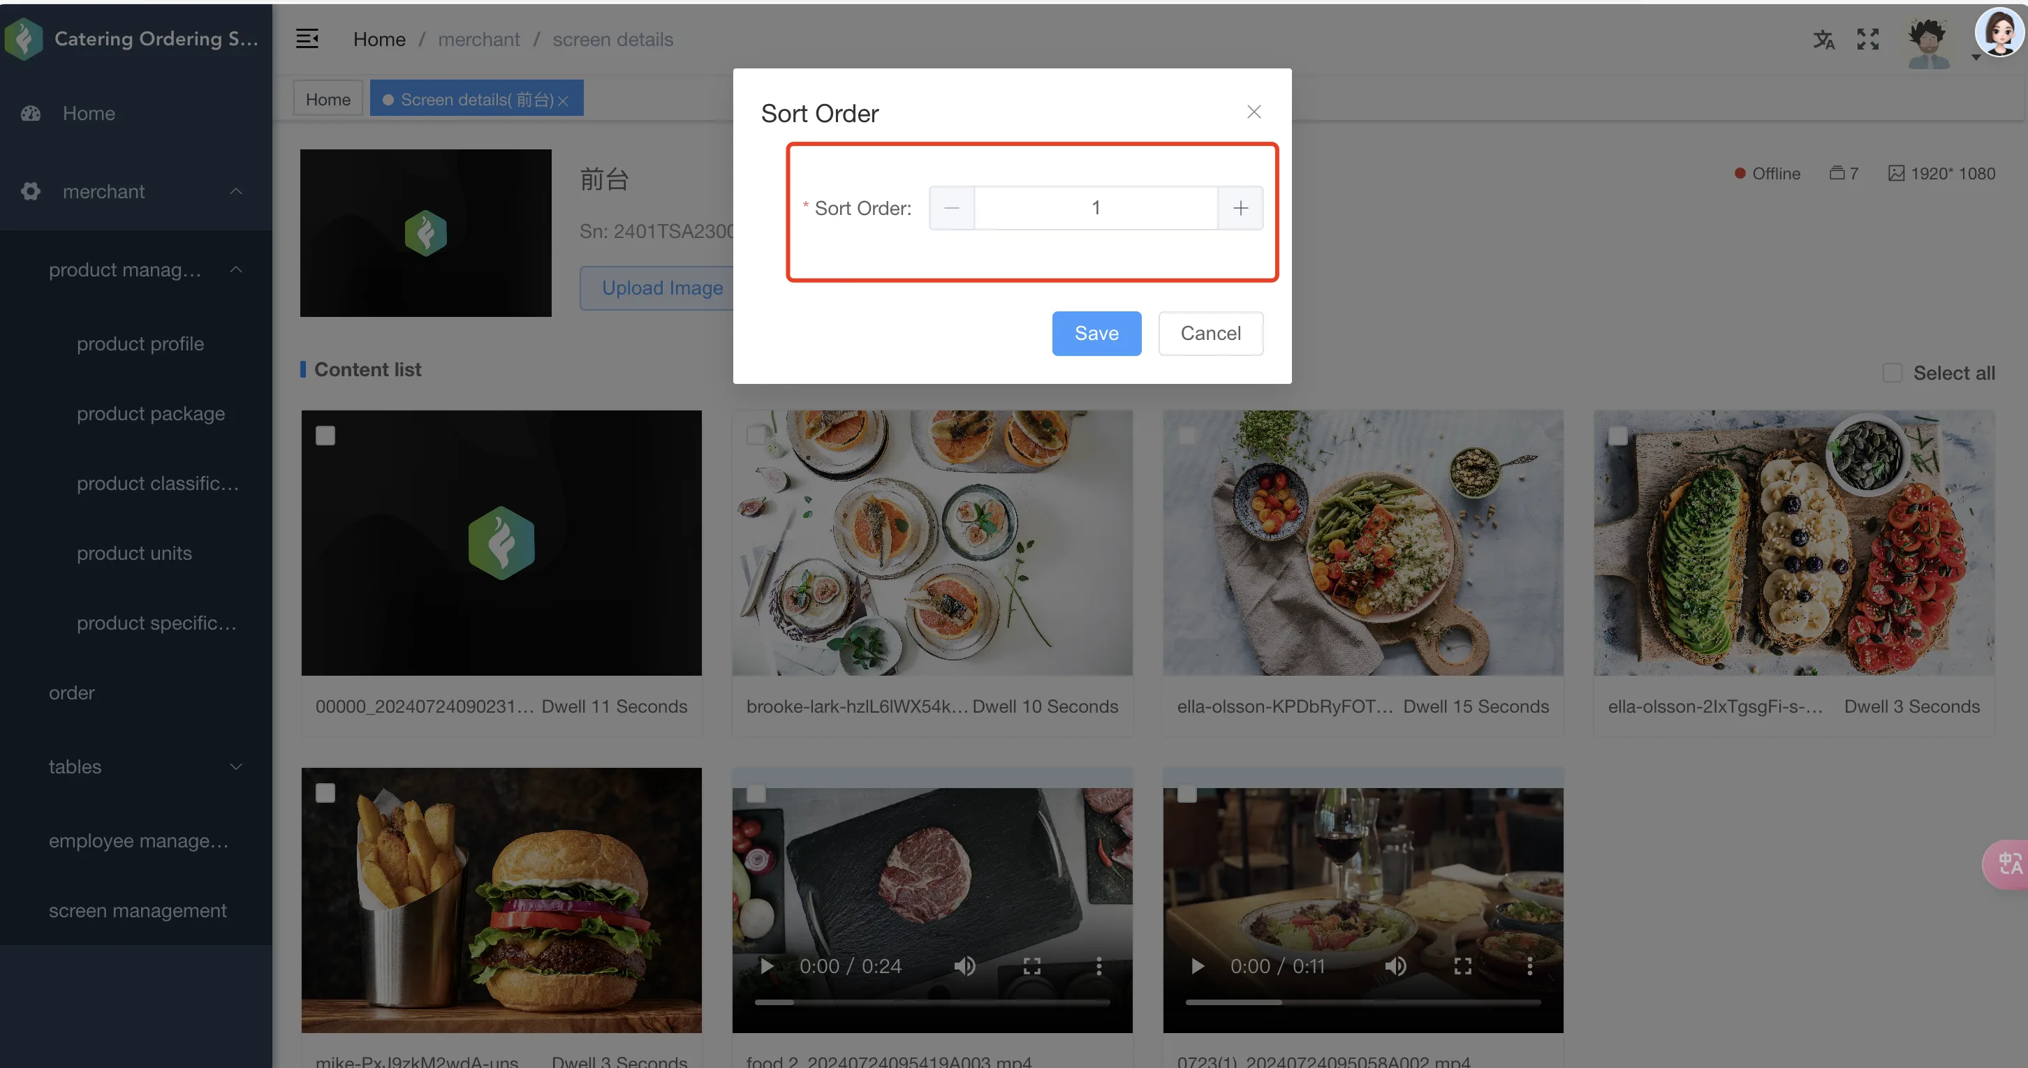This screenshot has height=1068, width=2028.
Task: Click Home in the breadcrumb
Action: point(379,39)
